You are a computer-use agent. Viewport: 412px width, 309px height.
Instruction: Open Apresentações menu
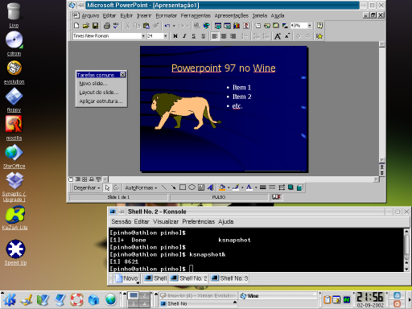coord(232,15)
